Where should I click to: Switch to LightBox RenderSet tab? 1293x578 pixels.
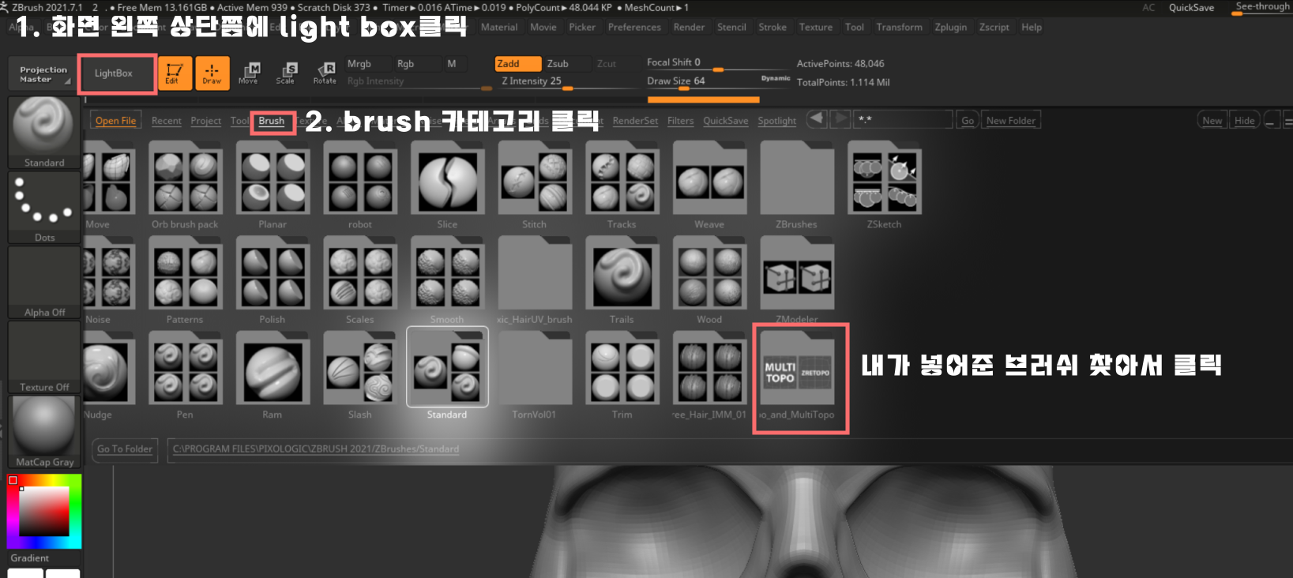(635, 121)
